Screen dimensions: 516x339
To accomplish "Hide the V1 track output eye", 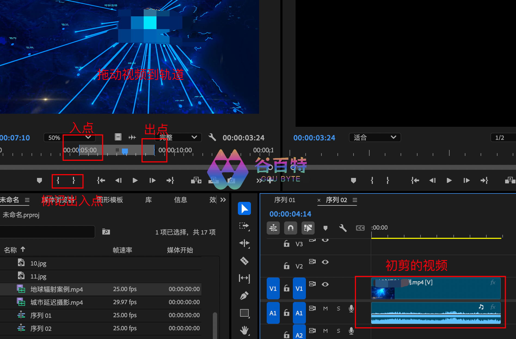I will coord(325,284).
